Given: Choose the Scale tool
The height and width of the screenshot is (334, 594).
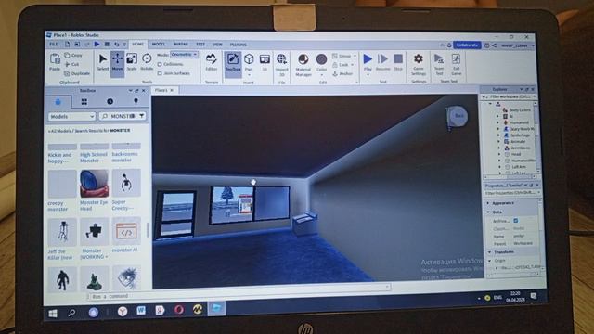Looking at the screenshot, I should point(132,62).
